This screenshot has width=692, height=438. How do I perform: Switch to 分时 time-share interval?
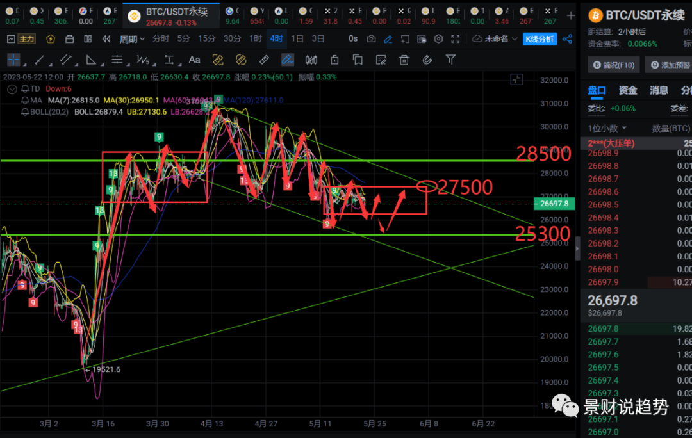161,39
